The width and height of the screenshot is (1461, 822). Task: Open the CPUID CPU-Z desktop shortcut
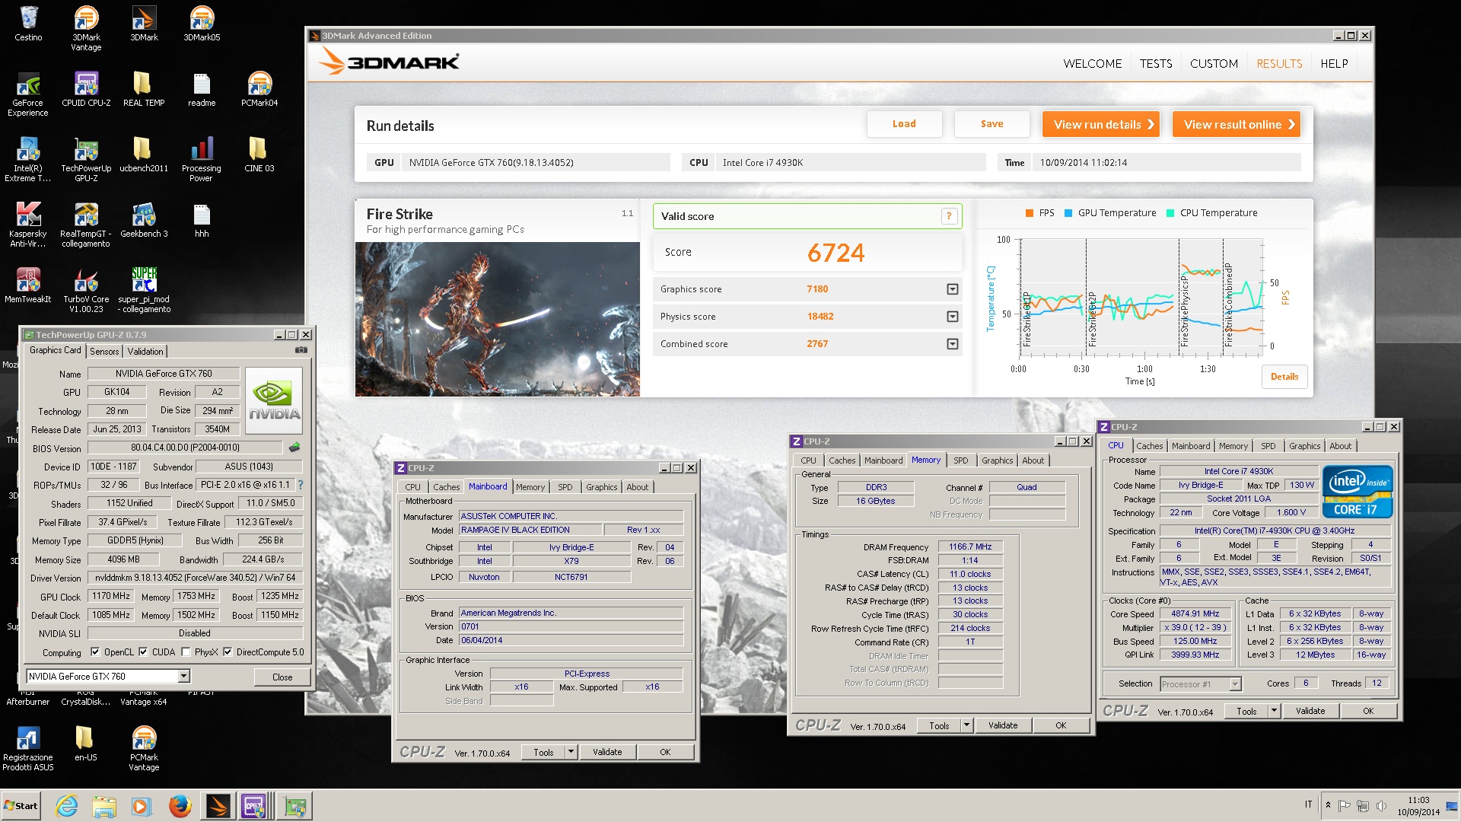[x=86, y=88]
